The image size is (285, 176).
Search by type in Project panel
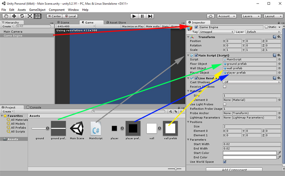tap(171, 112)
